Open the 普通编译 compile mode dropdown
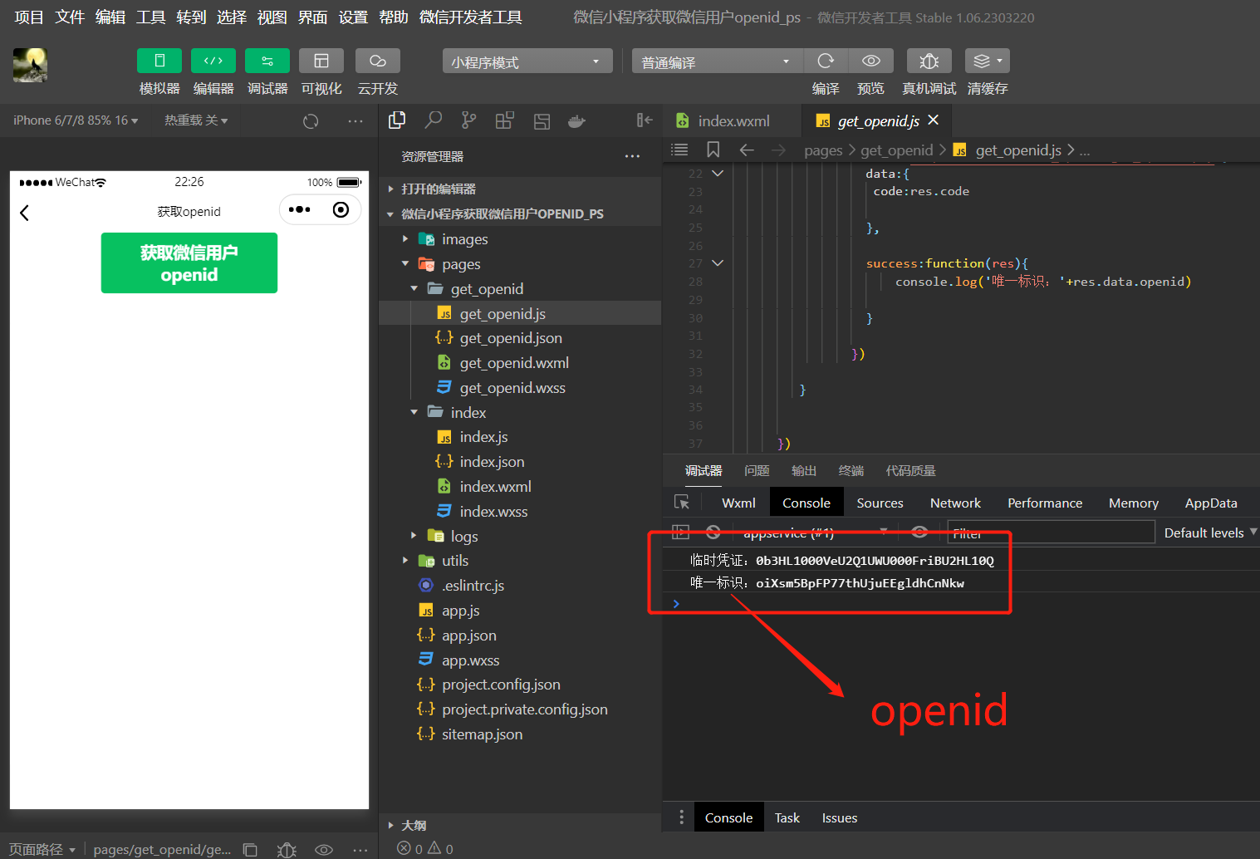This screenshot has height=859, width=1260. tap(717, 61)
